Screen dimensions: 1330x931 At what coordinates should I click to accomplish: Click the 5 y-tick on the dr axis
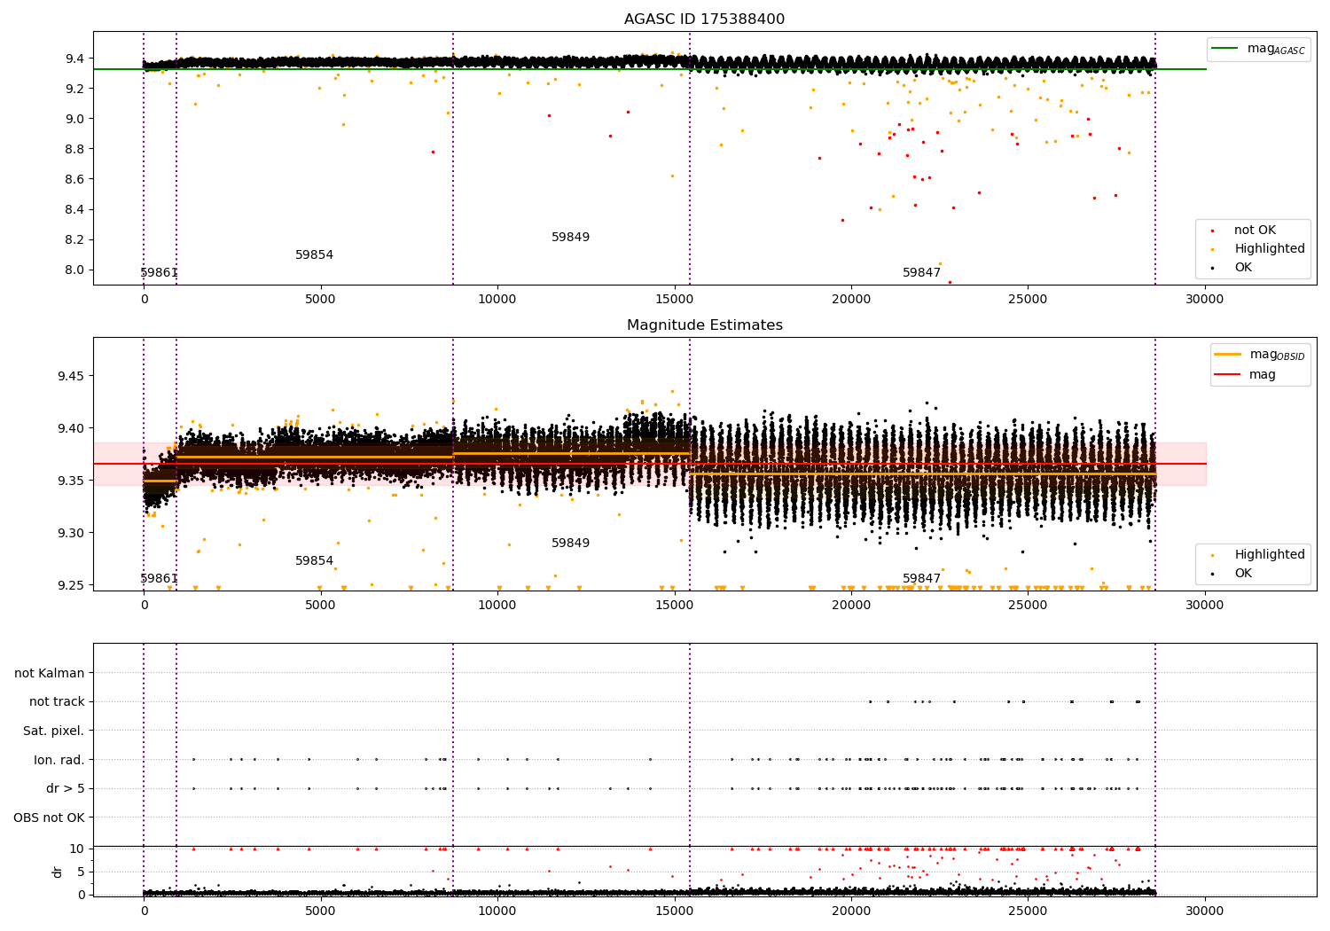pyautogui.click(x=81, y=872)
